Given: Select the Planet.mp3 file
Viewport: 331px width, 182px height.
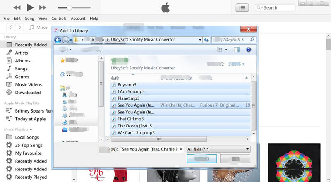Looking at the screenshot, I should 180,98.
